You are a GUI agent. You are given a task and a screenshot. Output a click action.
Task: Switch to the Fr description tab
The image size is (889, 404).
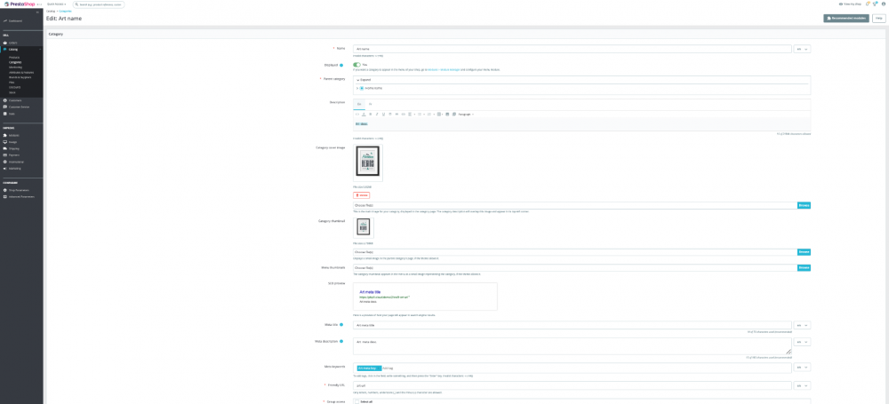tap(370, 104)
